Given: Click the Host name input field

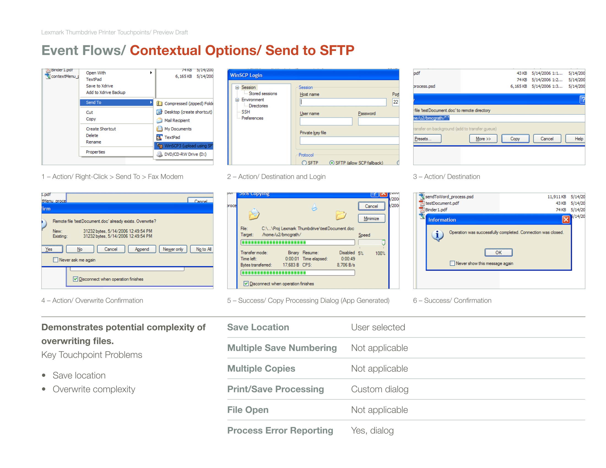Looking at the screenshot, I should pyautogui.click(x=343, y=102).
